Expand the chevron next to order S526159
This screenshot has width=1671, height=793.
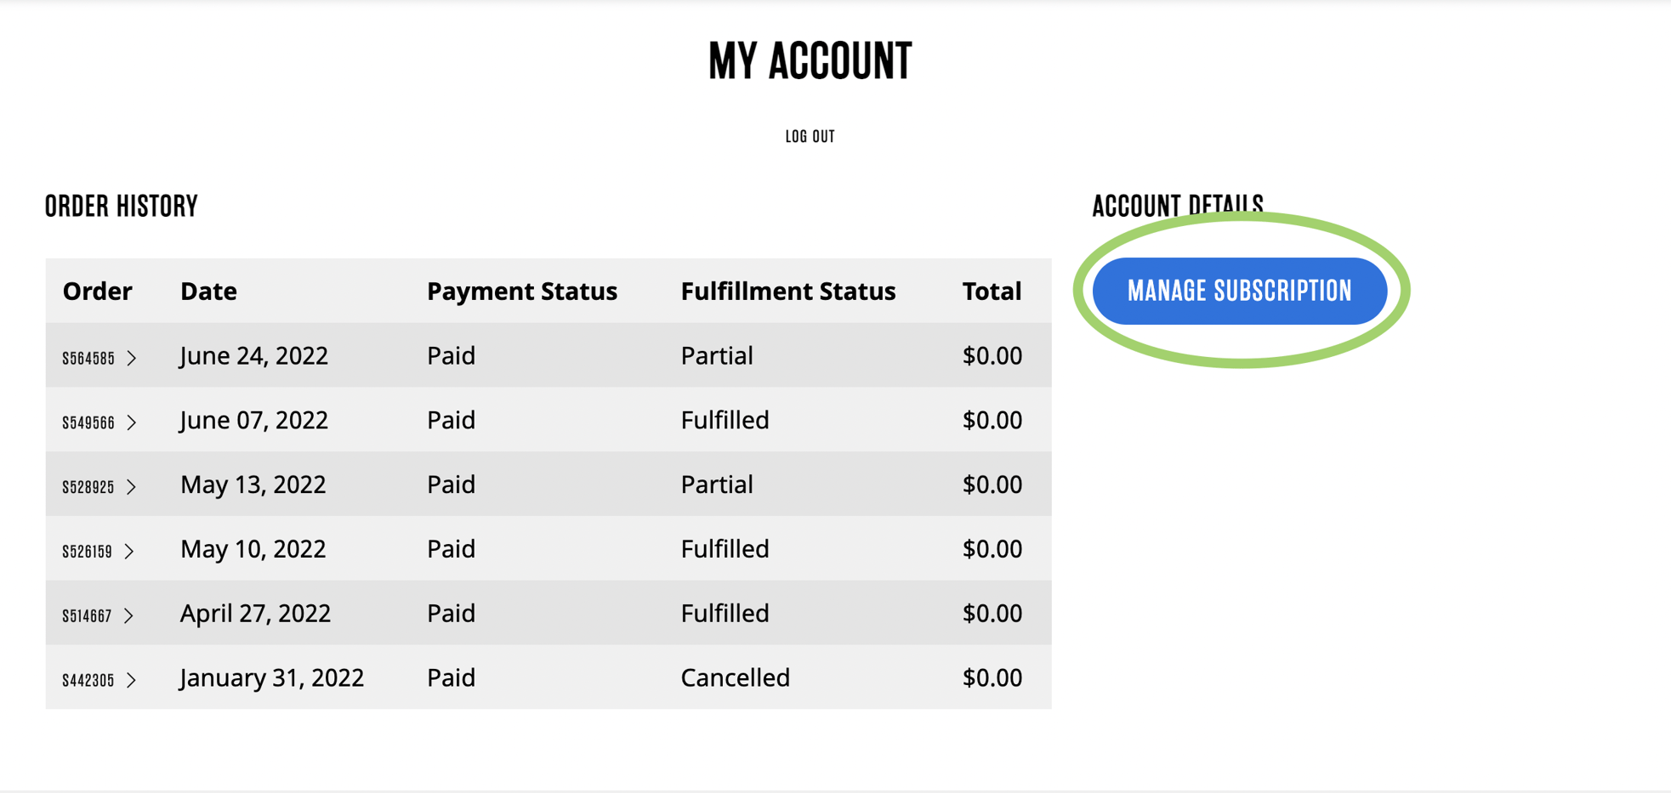pyautogui.click(x=133, y=552)
